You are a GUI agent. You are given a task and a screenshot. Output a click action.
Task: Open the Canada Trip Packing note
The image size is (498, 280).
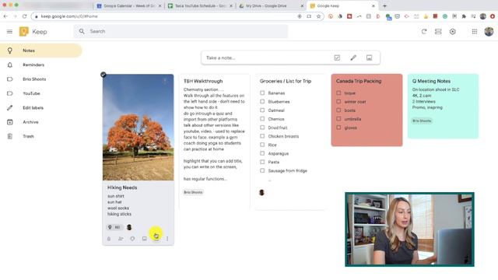[x=366, y=110]
